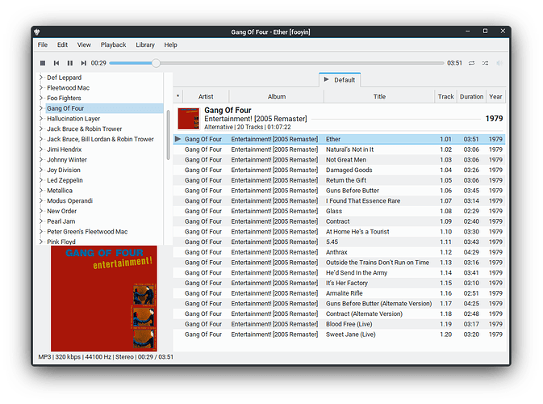The image size is (543, 404).
Task: Click the playing indicator arrow on Ether row
Action: coord(178,139)
